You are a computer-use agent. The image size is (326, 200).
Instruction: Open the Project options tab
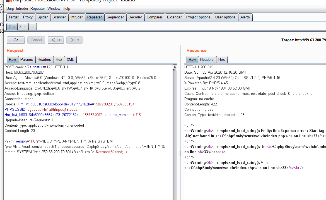[198, 17]
